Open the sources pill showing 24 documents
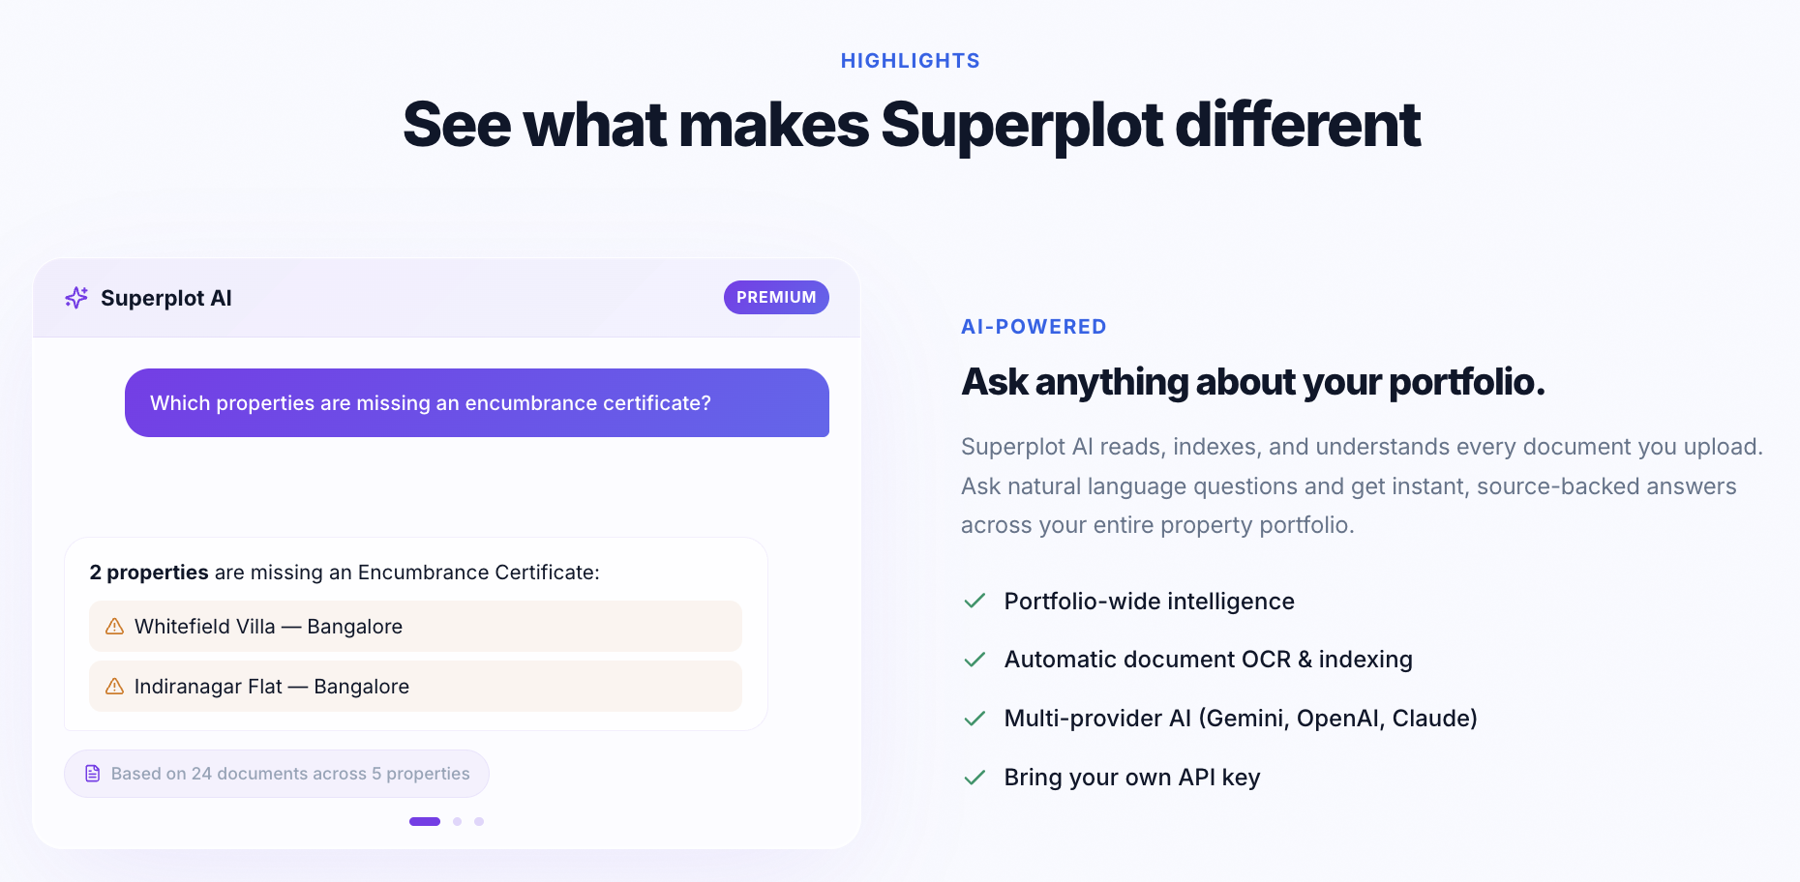The image size is (1800, 882). click(276, 773)
